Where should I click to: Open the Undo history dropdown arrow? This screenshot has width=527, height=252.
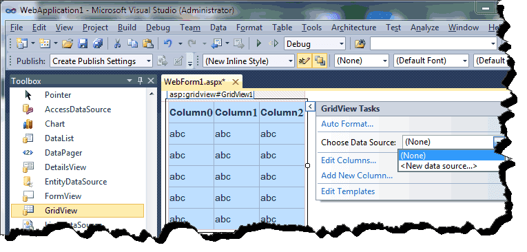pos(180,43)
